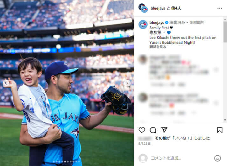The image size is (227, 166).
Task: Open comments via the speech bubble icon
Action: (153, 130)
